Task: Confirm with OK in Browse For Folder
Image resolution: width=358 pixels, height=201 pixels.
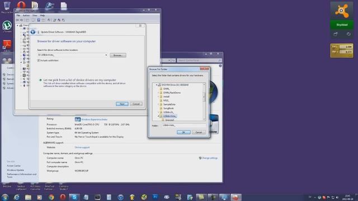Action: 183,132
